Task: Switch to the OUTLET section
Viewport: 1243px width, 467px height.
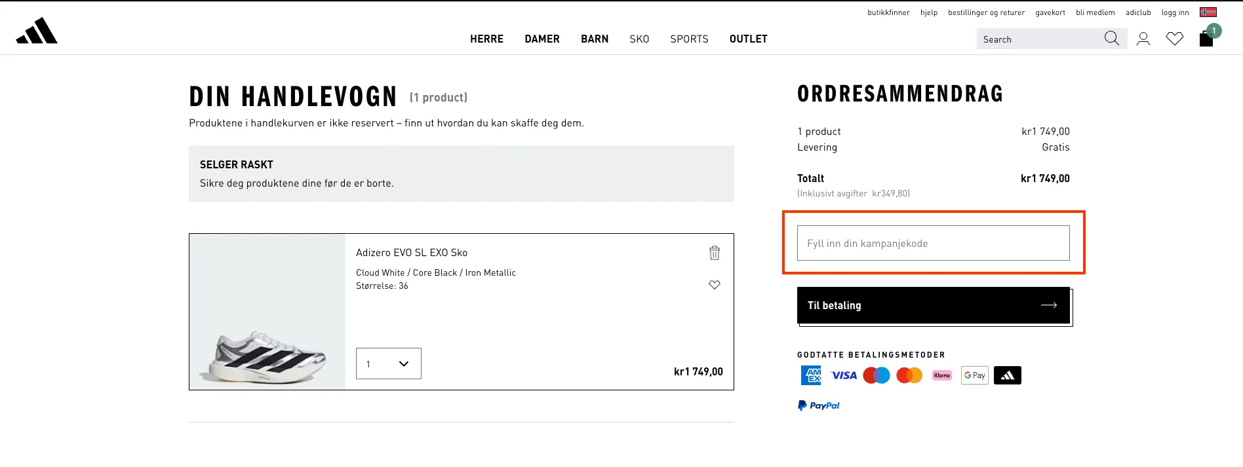Action: point(748,39)
